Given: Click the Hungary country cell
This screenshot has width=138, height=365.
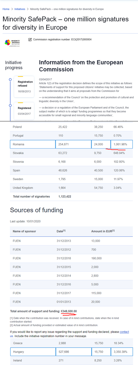Looking at the screenshot, I should coord(33,352).
